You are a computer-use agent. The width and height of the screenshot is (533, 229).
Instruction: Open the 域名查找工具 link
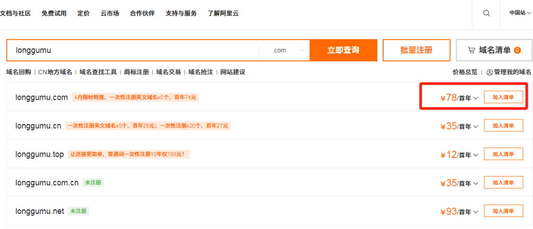(98, 72)
